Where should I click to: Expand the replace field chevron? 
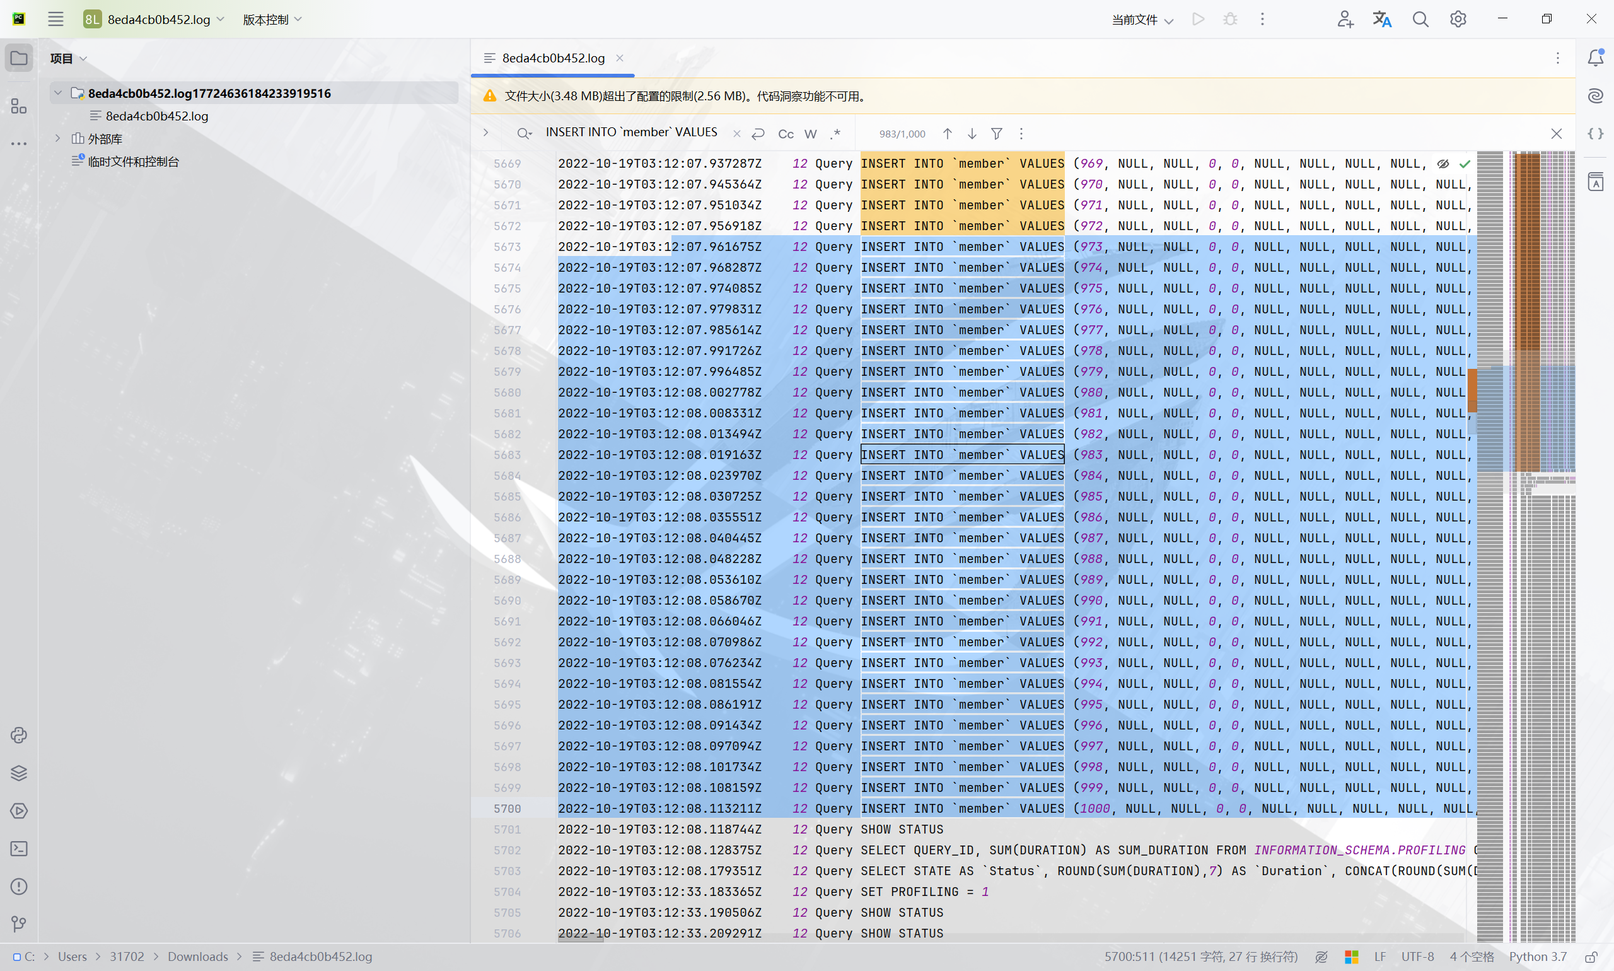(485, 132)
